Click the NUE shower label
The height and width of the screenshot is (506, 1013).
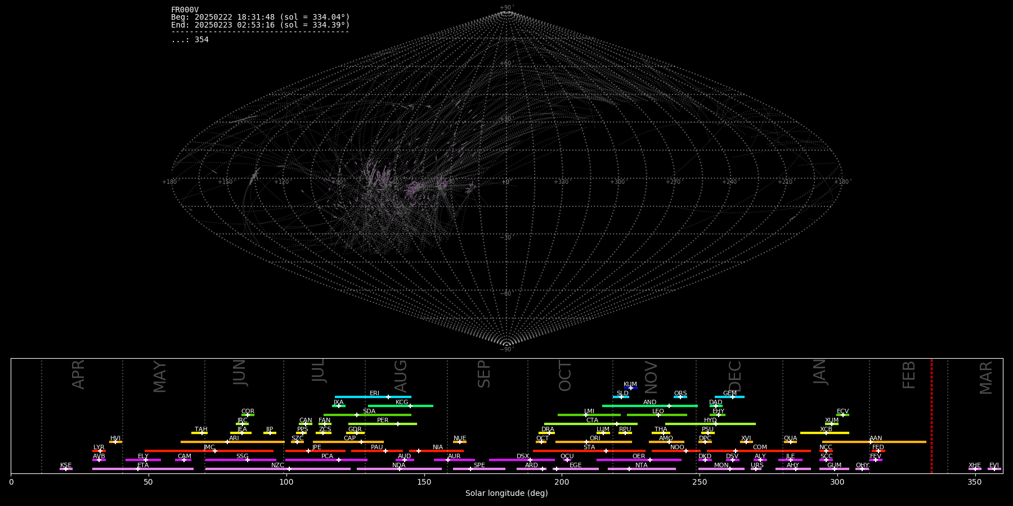coord(460,439)
